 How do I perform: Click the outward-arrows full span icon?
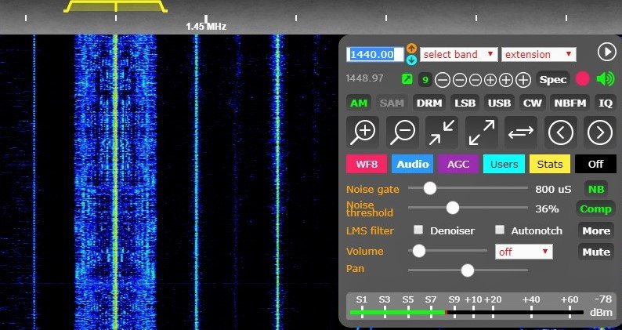(482, 132)
